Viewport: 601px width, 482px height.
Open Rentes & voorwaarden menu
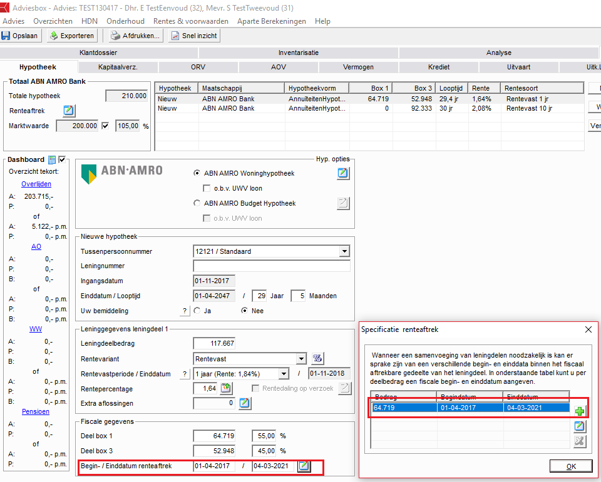(x=191, y=21)
